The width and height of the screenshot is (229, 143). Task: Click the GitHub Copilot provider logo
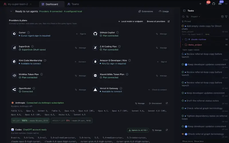click(x=95, y=34)
